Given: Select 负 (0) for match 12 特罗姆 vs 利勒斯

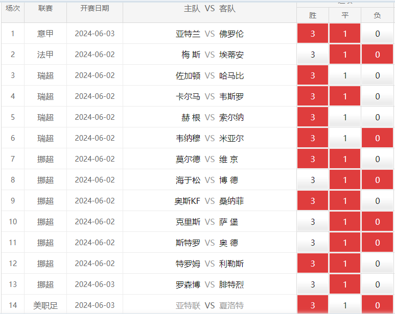Looking at the screenshot, I should (377, 263).
